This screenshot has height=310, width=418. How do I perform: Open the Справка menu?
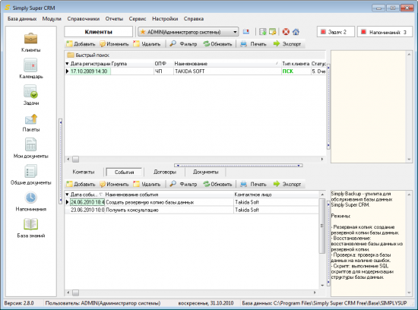click(x=194, y=19)
